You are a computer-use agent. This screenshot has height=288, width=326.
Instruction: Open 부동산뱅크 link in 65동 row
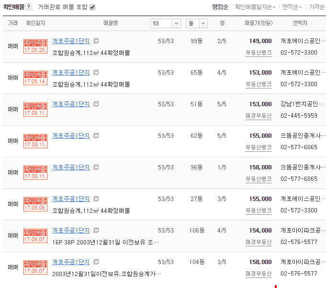click(x=259, y=84)
